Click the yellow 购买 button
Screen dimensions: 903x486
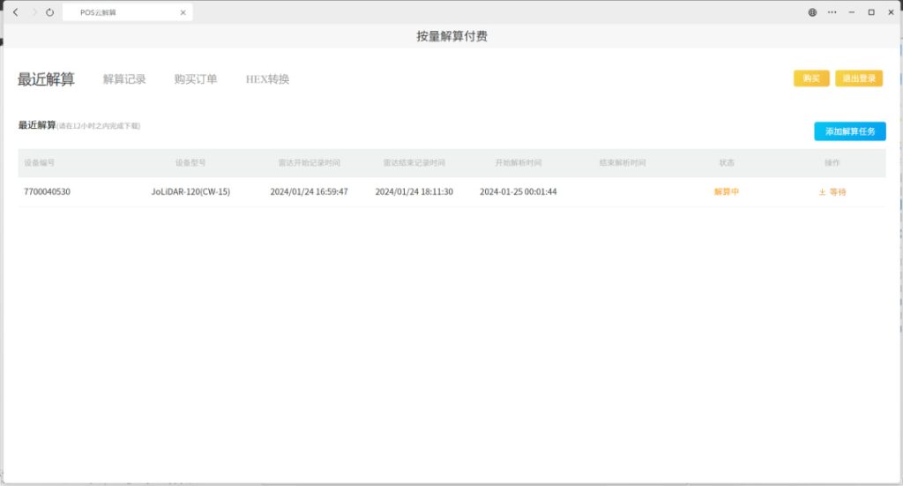(810, 79)
